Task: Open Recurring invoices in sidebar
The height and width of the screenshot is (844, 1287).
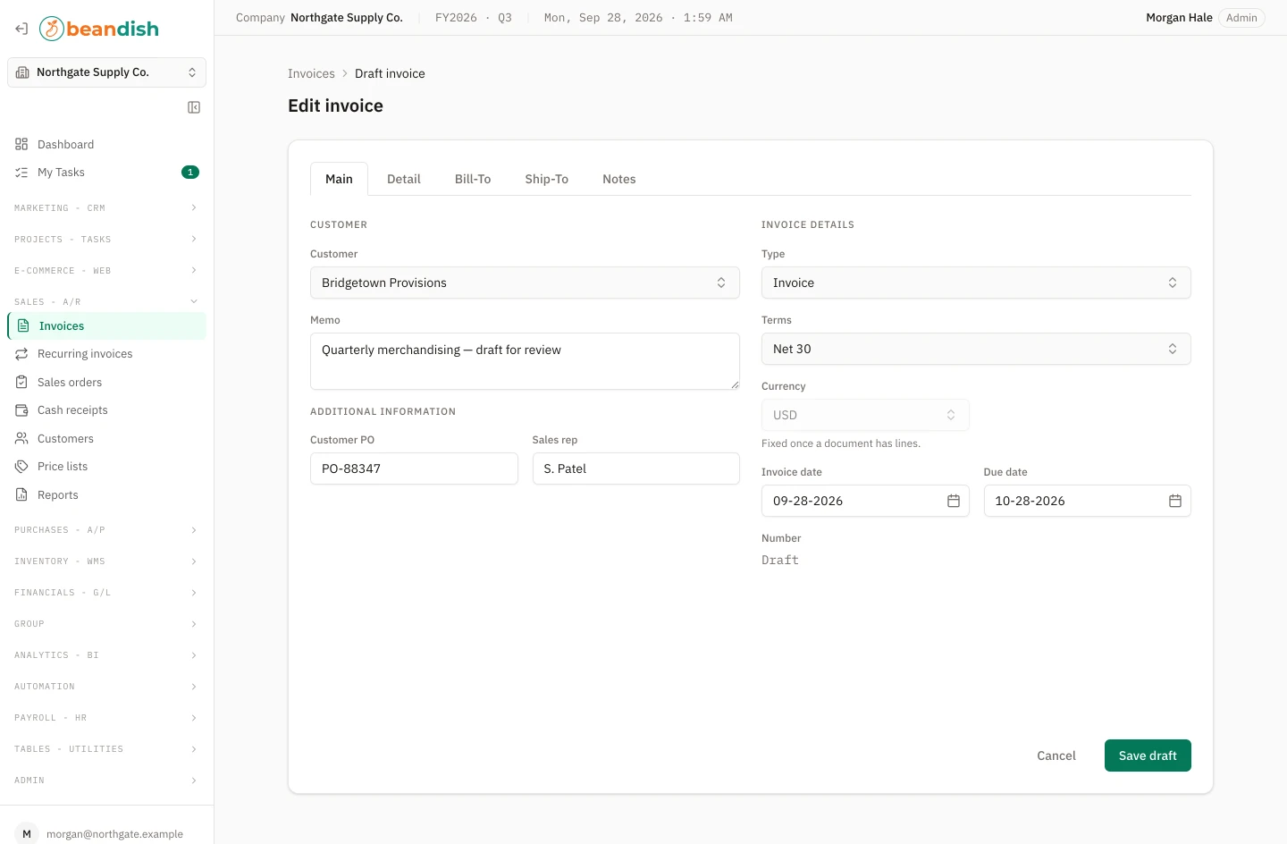Action: [x=106, y=354]
